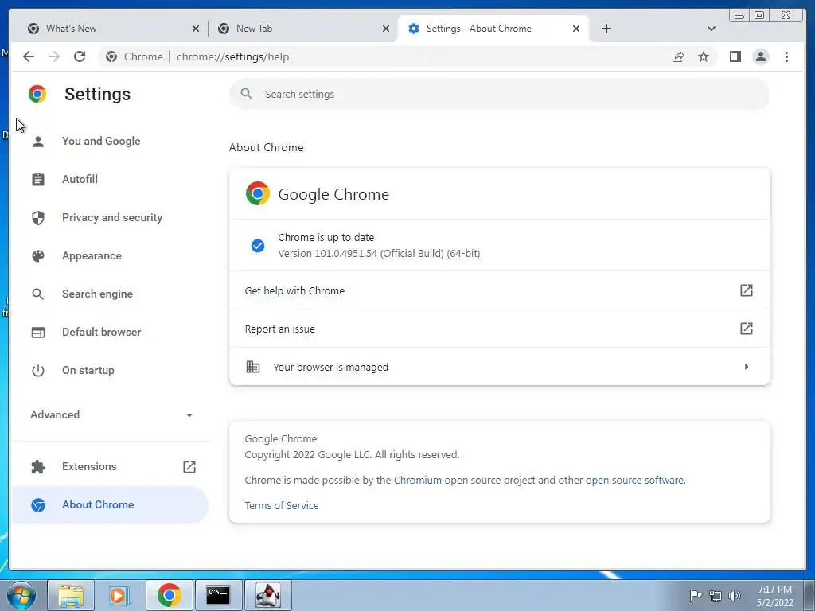Click the clipboard icon beside Autofill
Screen dimensions: 815x611
(x=38, y=179)
